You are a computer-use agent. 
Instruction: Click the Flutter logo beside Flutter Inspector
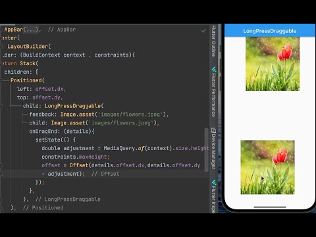(x=214, y=182)
